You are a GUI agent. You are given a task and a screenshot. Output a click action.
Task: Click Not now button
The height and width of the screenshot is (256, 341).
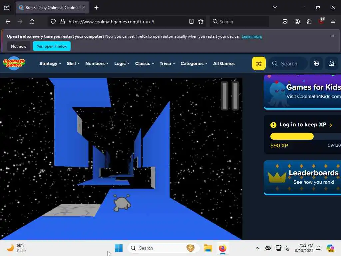[19, 46]
